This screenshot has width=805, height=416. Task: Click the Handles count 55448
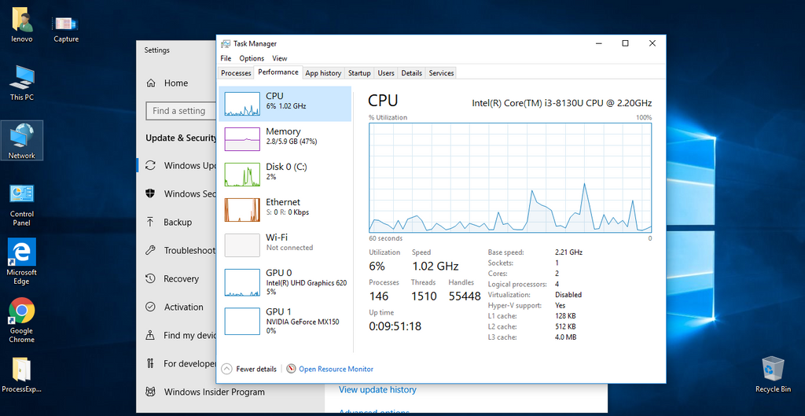(465, 296)
